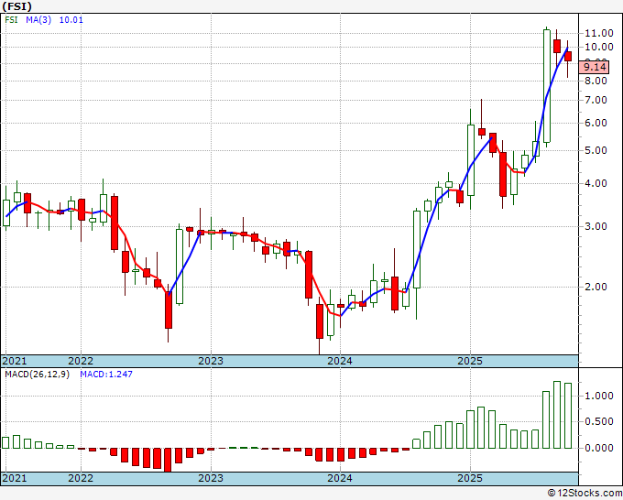Click the deepest red MACD histogram bar
The width and height of the screenshot is (623, 500).
tap(168, 460)
